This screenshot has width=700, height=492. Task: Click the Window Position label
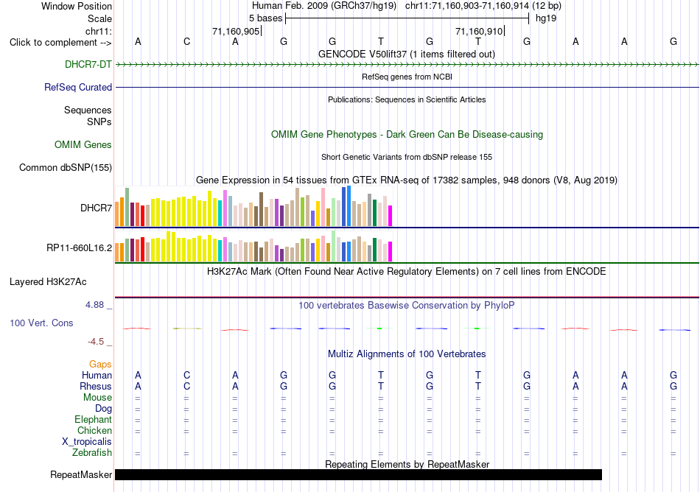77,6
